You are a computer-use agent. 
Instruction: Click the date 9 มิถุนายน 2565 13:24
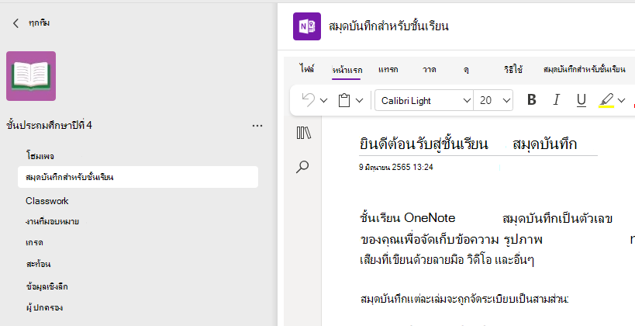pyautogui.click(x=396, y=167)
